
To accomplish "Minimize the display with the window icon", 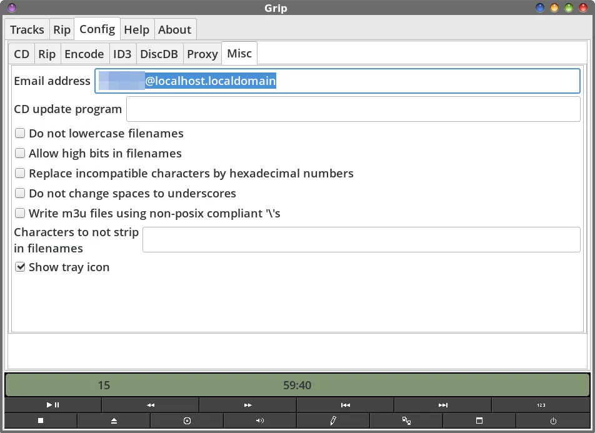I will pyautogui.click(x=479, y=421).
